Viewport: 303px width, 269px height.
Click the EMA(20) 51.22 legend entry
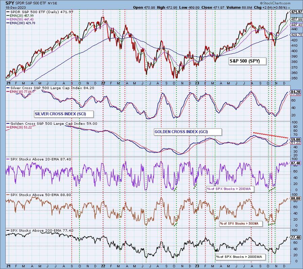click(x=19, y=127)
